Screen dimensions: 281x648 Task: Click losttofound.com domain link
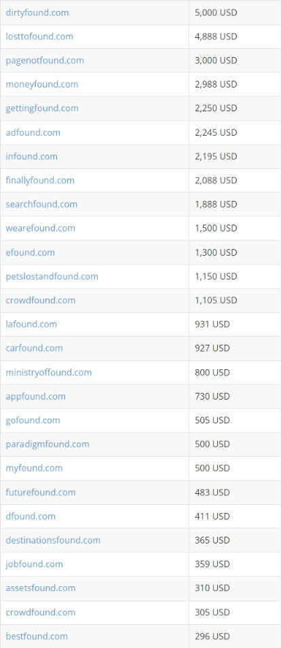pyautogui.click(x=39, y=37)
